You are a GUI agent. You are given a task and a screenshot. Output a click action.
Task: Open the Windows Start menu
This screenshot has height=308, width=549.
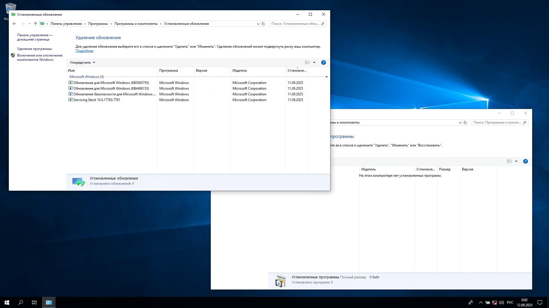[7, 302]
